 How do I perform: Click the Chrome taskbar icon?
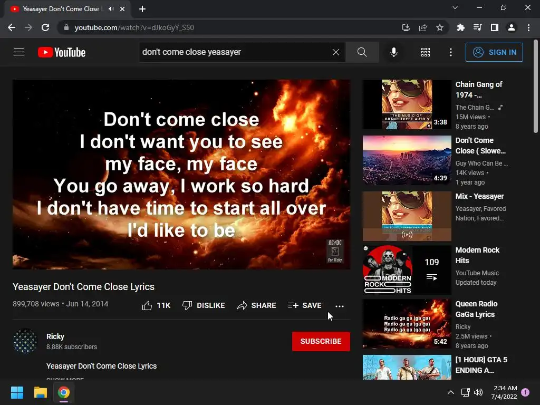pyautogui.click(x=64, y=392)
